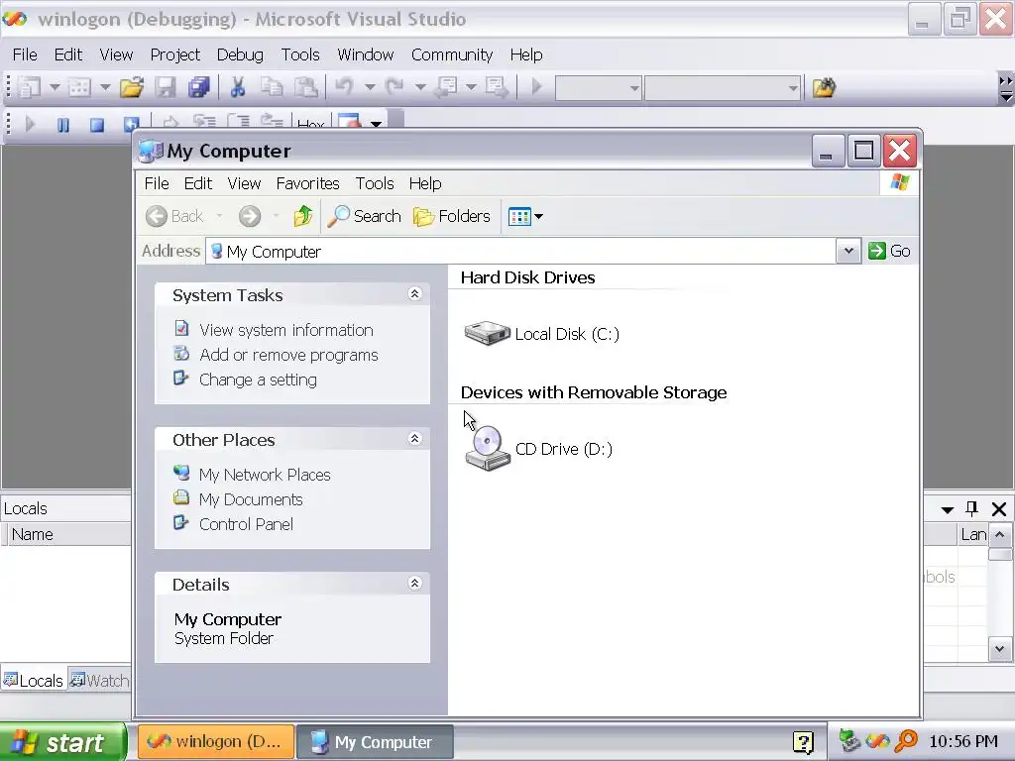Screen dimensions: 1015x761
Task: Open the Undo history dropdown arrow
Action: point(370,87)
